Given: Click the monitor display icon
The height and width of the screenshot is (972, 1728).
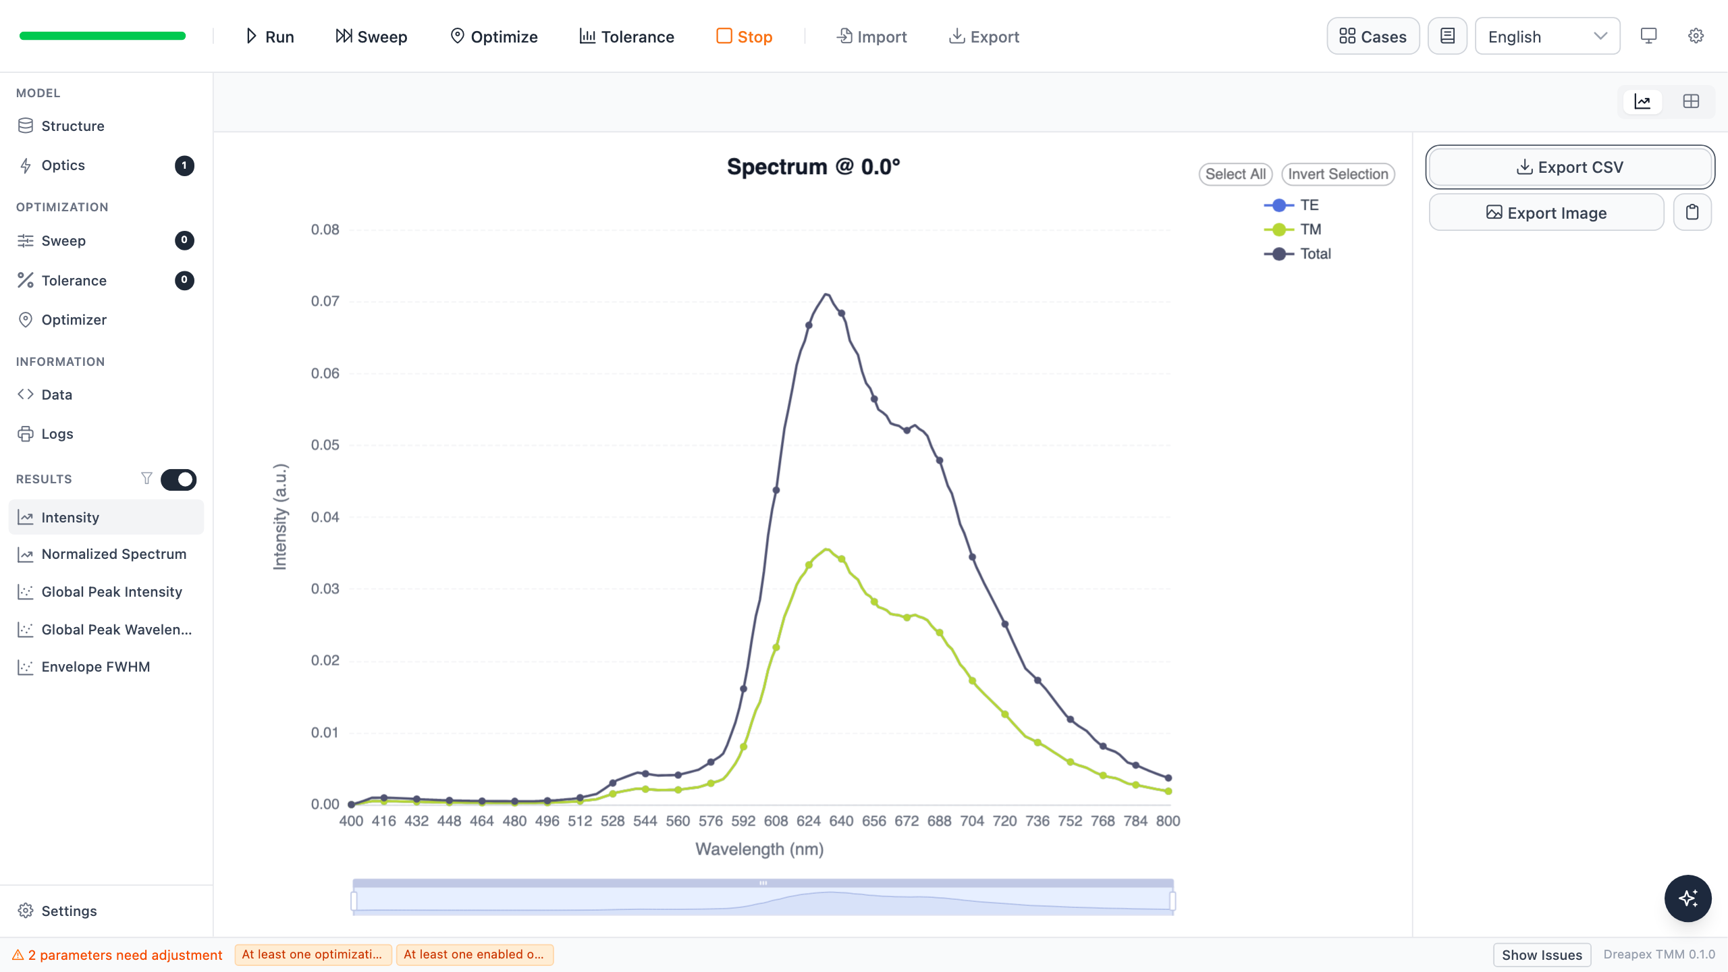Looking at the screenshot, I should (1648, 36).
